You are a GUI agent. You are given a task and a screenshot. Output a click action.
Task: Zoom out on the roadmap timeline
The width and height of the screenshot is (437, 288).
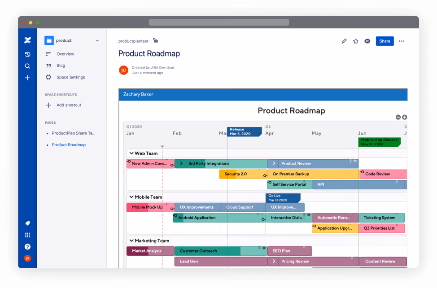pyautogui.click(x=398, y=117)
